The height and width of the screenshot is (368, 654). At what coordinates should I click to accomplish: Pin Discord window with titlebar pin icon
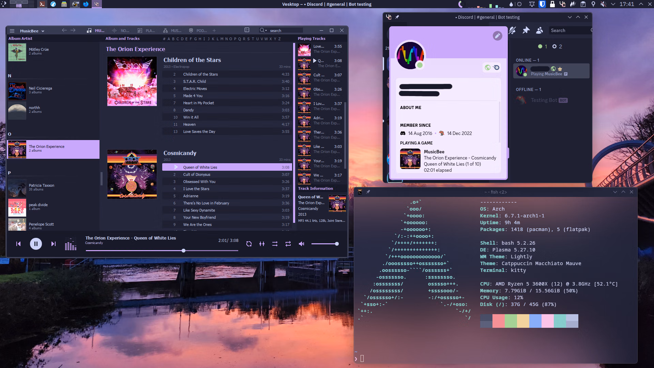[397, 17]
